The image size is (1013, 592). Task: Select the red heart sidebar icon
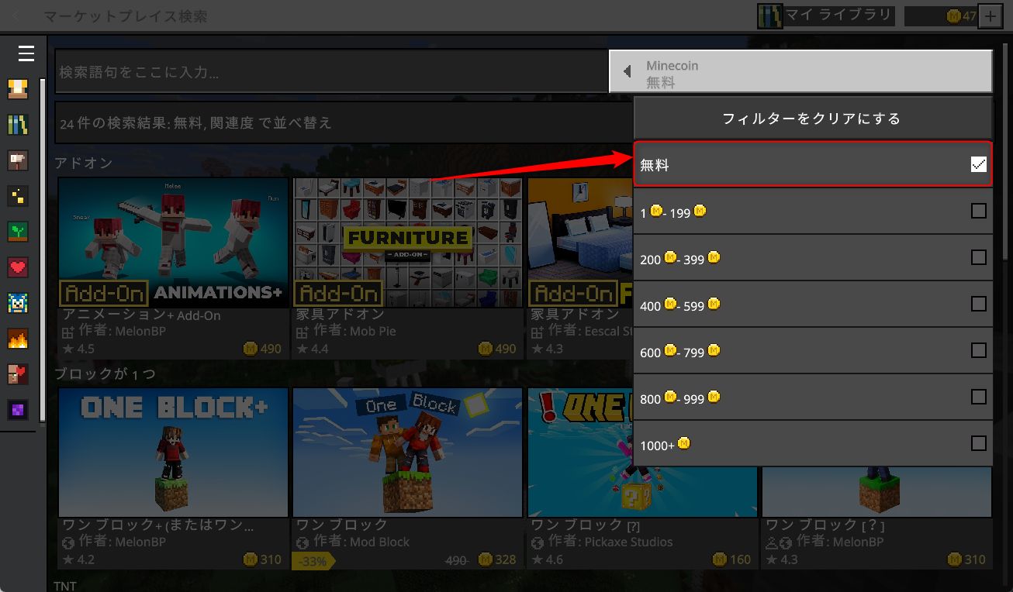pyautogui.click(x=18, y=267)
